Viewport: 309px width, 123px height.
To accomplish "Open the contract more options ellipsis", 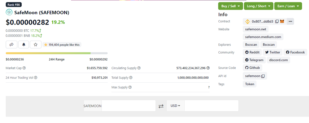I will pyautogui.click(x=290, y=21).
